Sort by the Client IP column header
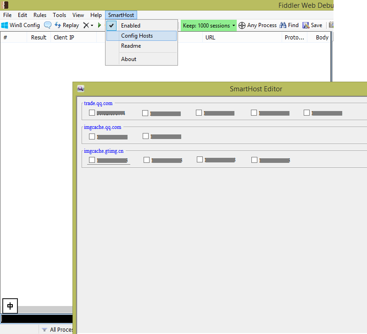This screenshot has width=367, height=334. click(73, 37)
